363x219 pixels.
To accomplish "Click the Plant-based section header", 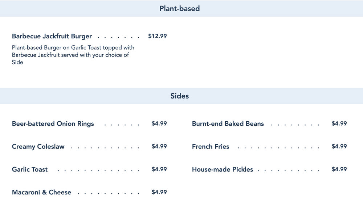I will click(x=179, y=9).
